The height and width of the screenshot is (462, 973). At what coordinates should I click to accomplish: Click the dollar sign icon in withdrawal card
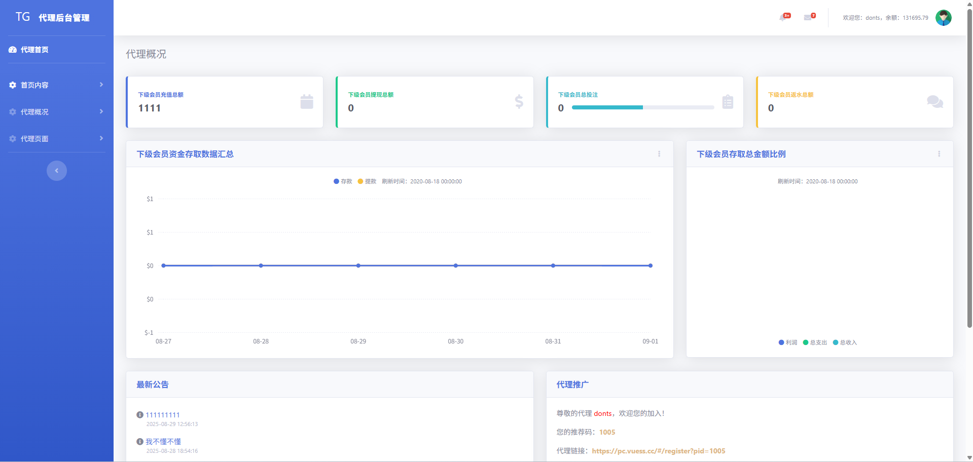click(519, 102)
